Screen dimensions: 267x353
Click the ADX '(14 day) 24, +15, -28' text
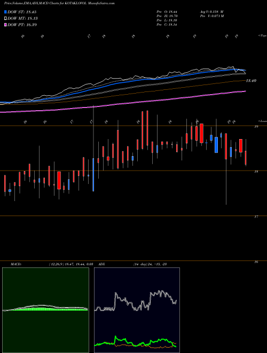click(150, 264)
